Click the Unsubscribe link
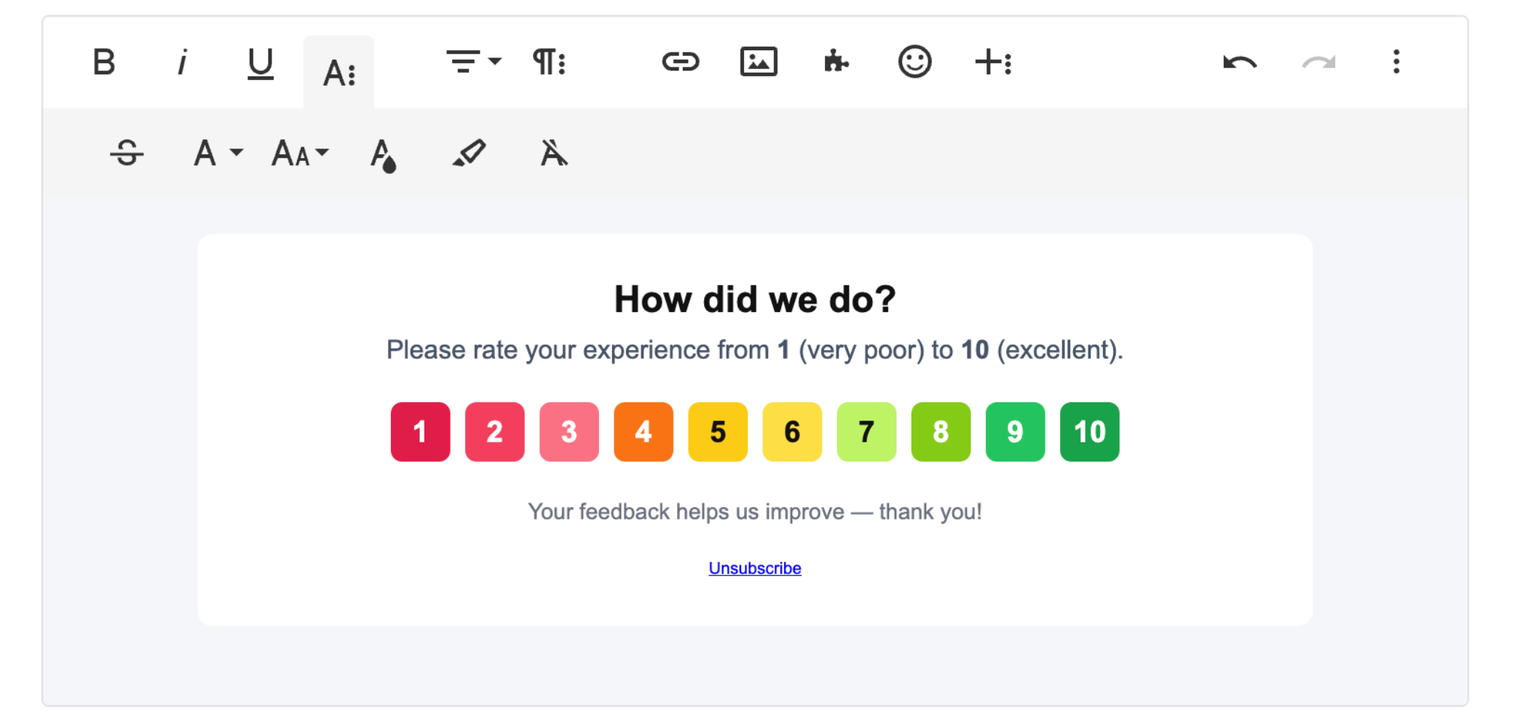This screenshot has width=1523, height=716. point(754,568)
